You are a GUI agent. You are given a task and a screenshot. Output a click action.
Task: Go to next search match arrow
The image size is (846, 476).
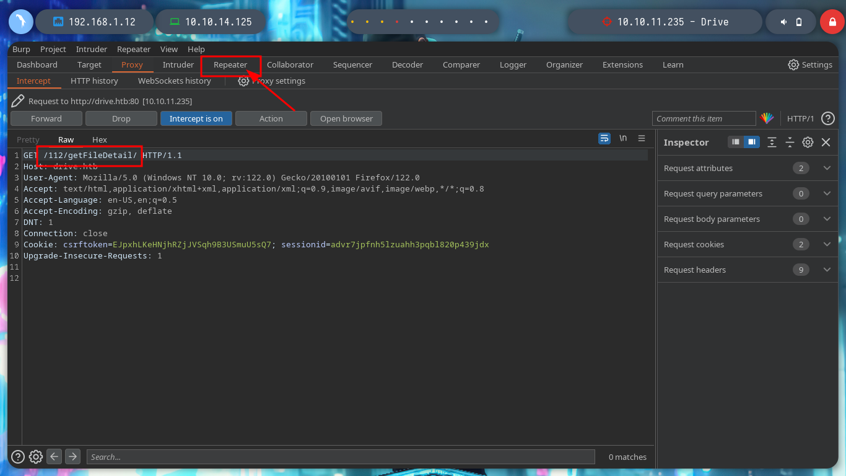[x=72, y=457]
